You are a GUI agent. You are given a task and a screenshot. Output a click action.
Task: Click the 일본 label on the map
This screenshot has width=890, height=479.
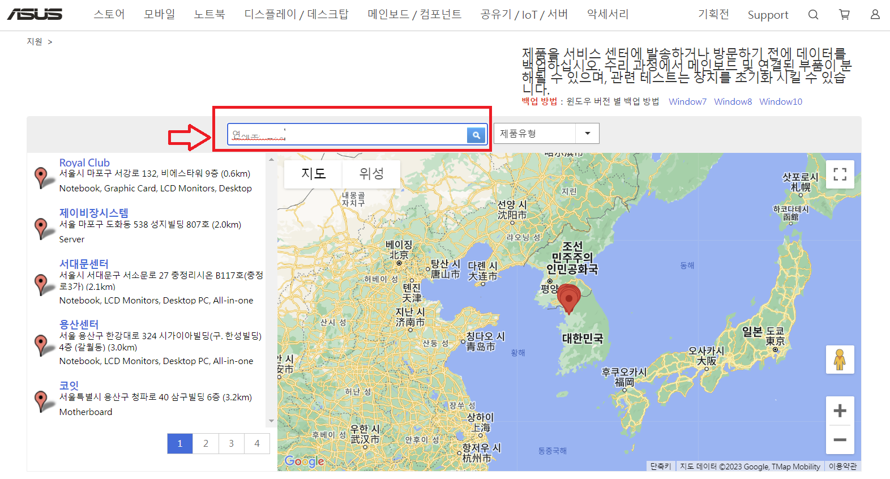(x=752, y=332)
